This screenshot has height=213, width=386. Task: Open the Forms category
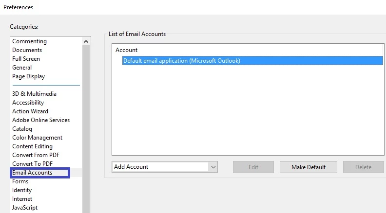coord(20,181)
